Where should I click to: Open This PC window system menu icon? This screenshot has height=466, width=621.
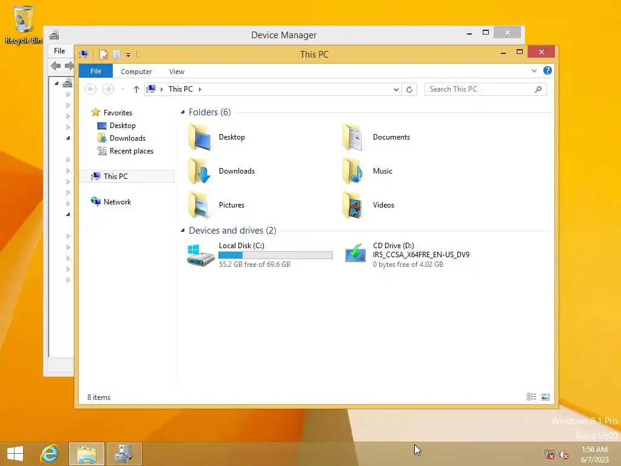click(x=84, y=54)
